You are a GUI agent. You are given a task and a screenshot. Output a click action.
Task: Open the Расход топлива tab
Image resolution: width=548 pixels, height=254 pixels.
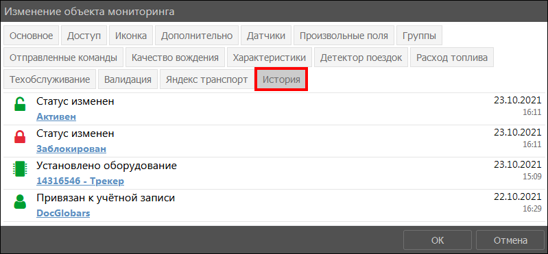452,58
